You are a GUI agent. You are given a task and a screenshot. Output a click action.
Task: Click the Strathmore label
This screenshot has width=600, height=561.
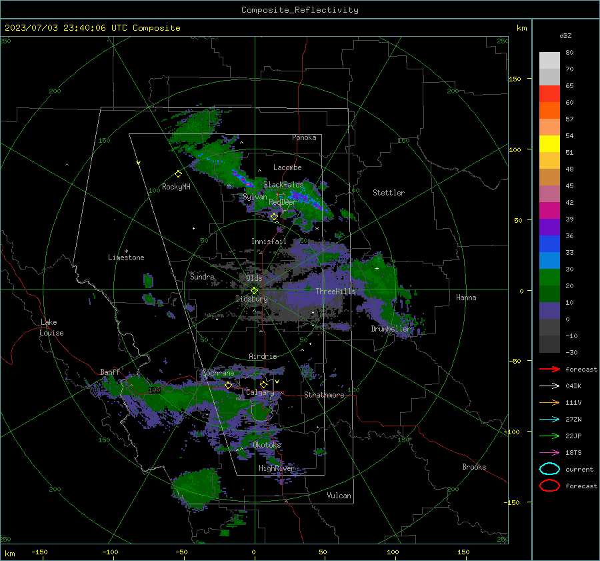pos(324,395)
